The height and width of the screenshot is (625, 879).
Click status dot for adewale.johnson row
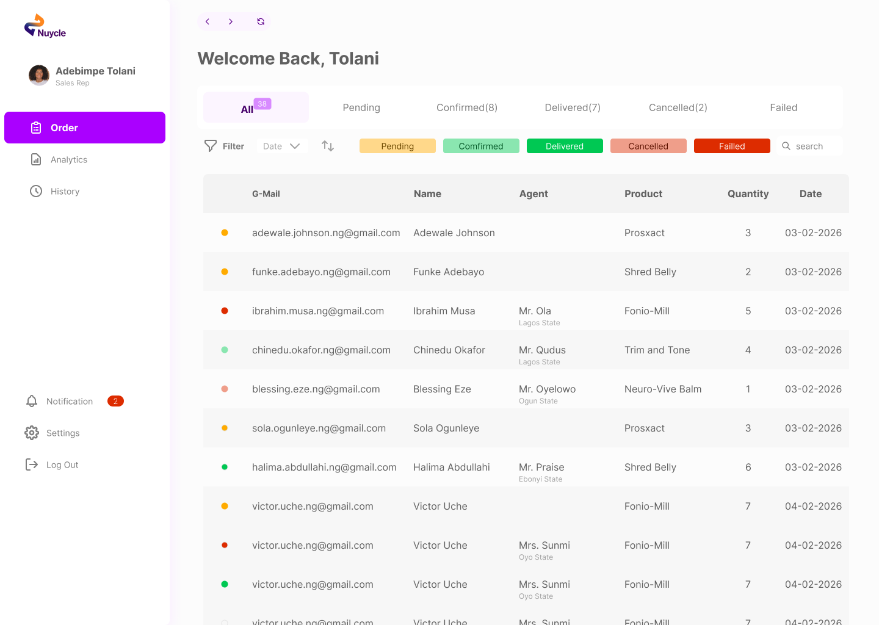pos(225,233)
